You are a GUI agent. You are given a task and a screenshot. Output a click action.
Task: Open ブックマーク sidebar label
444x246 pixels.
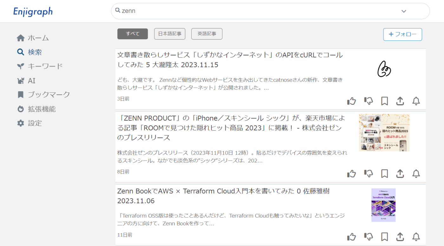point(49,94)
